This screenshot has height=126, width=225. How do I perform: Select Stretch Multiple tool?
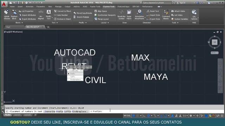click(81, 17)
